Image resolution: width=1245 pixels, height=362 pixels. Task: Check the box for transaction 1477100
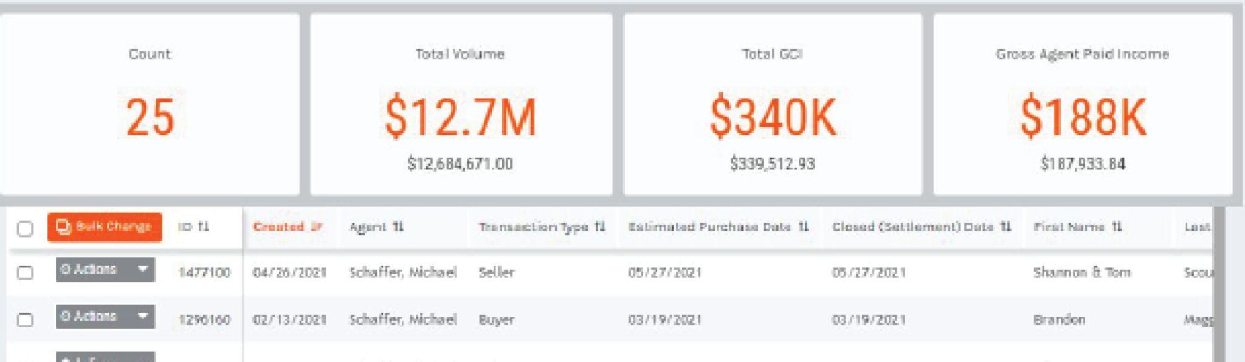tap(25, 273)
